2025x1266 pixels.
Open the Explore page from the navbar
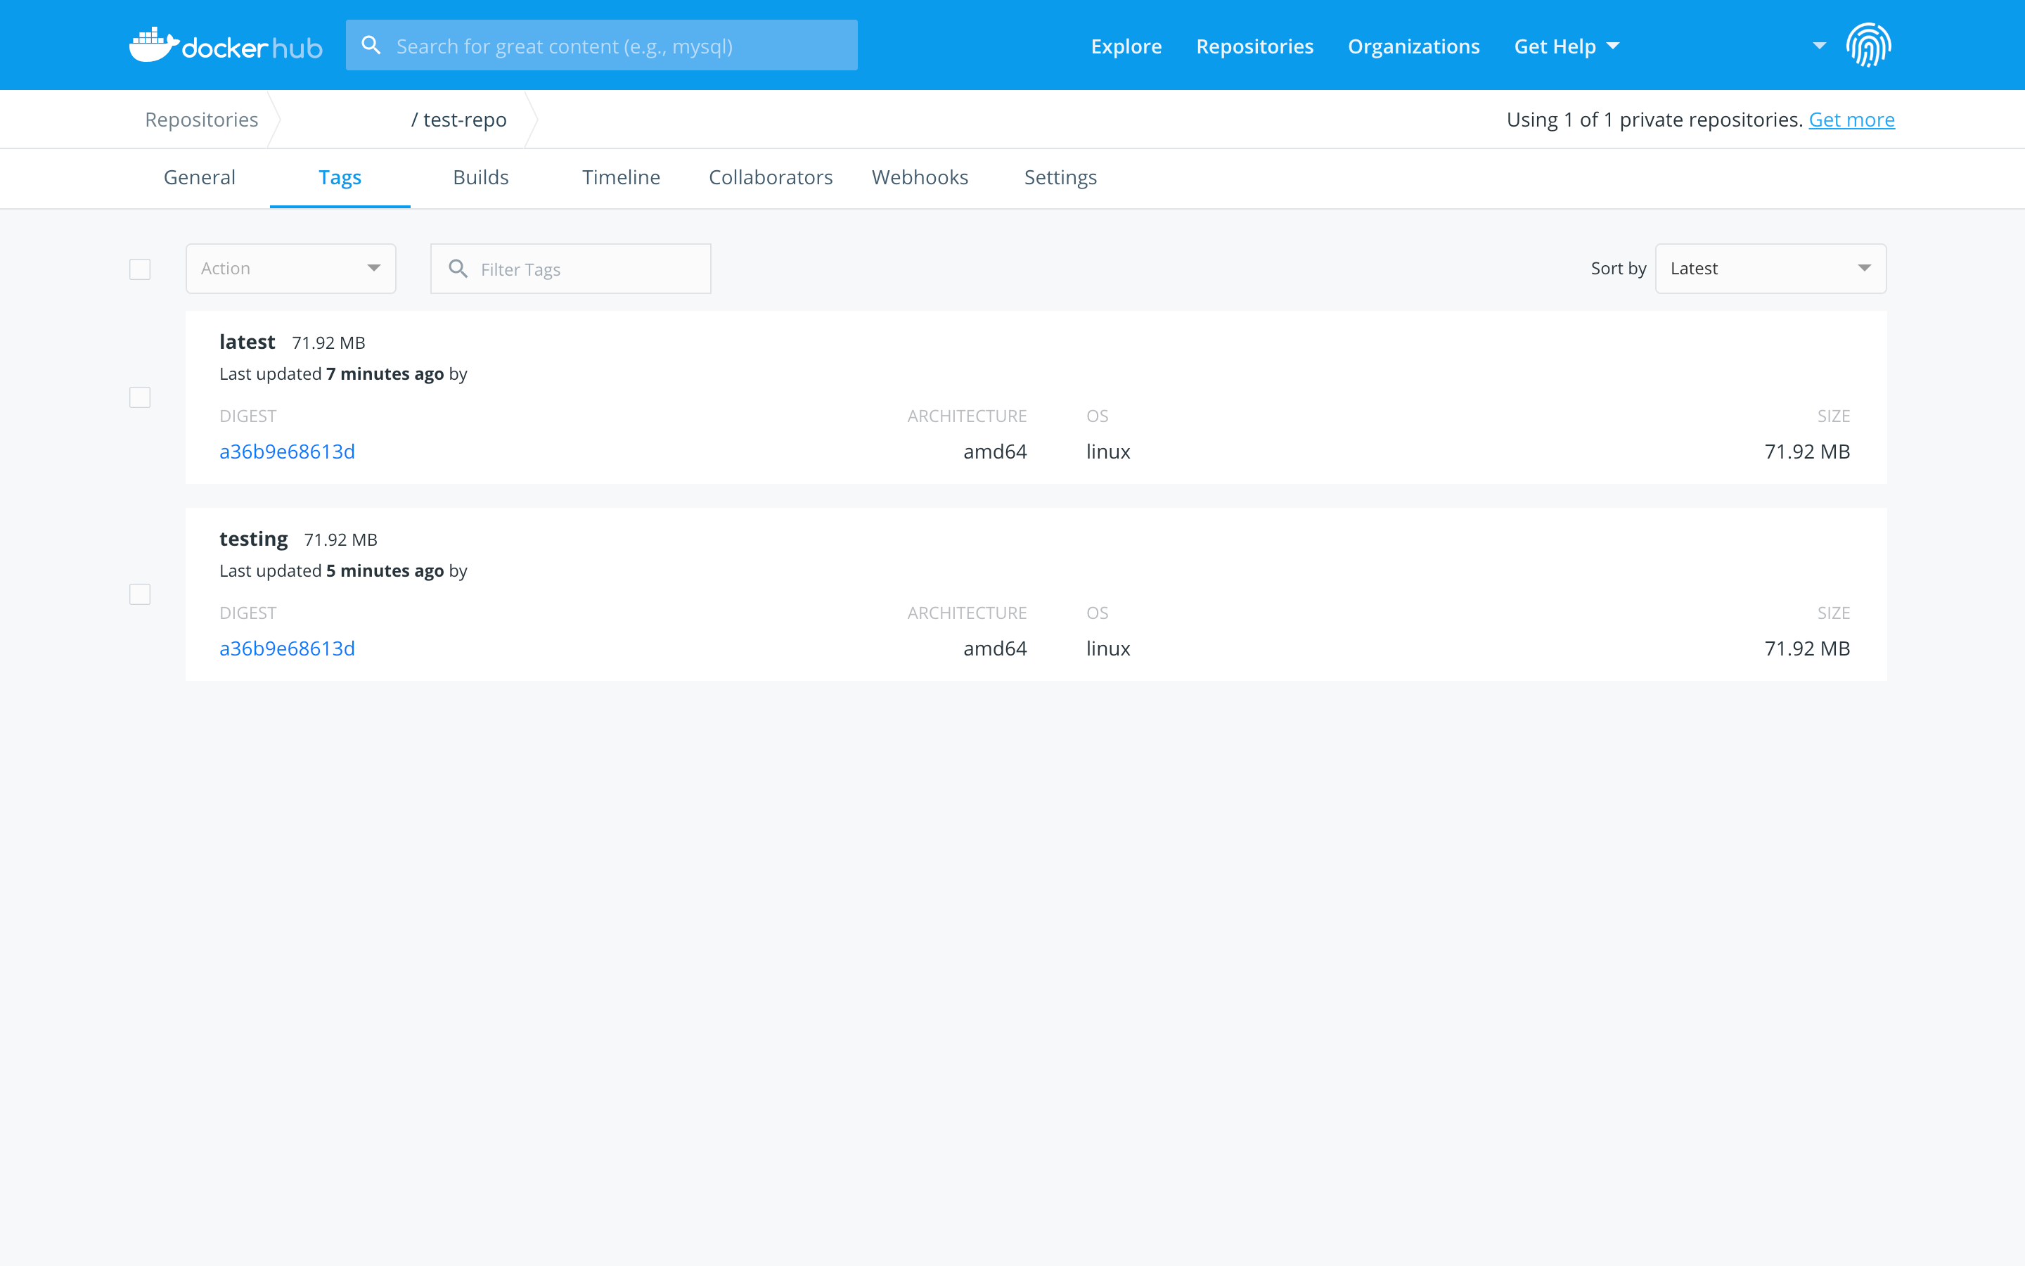click(x=1126, y=46)
